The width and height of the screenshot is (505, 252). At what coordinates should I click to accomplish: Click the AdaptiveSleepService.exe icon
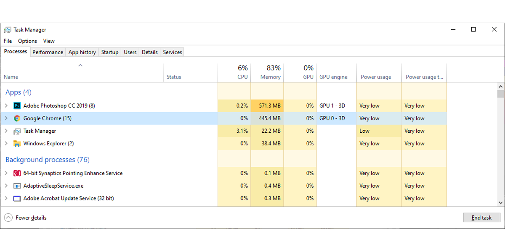17,186
